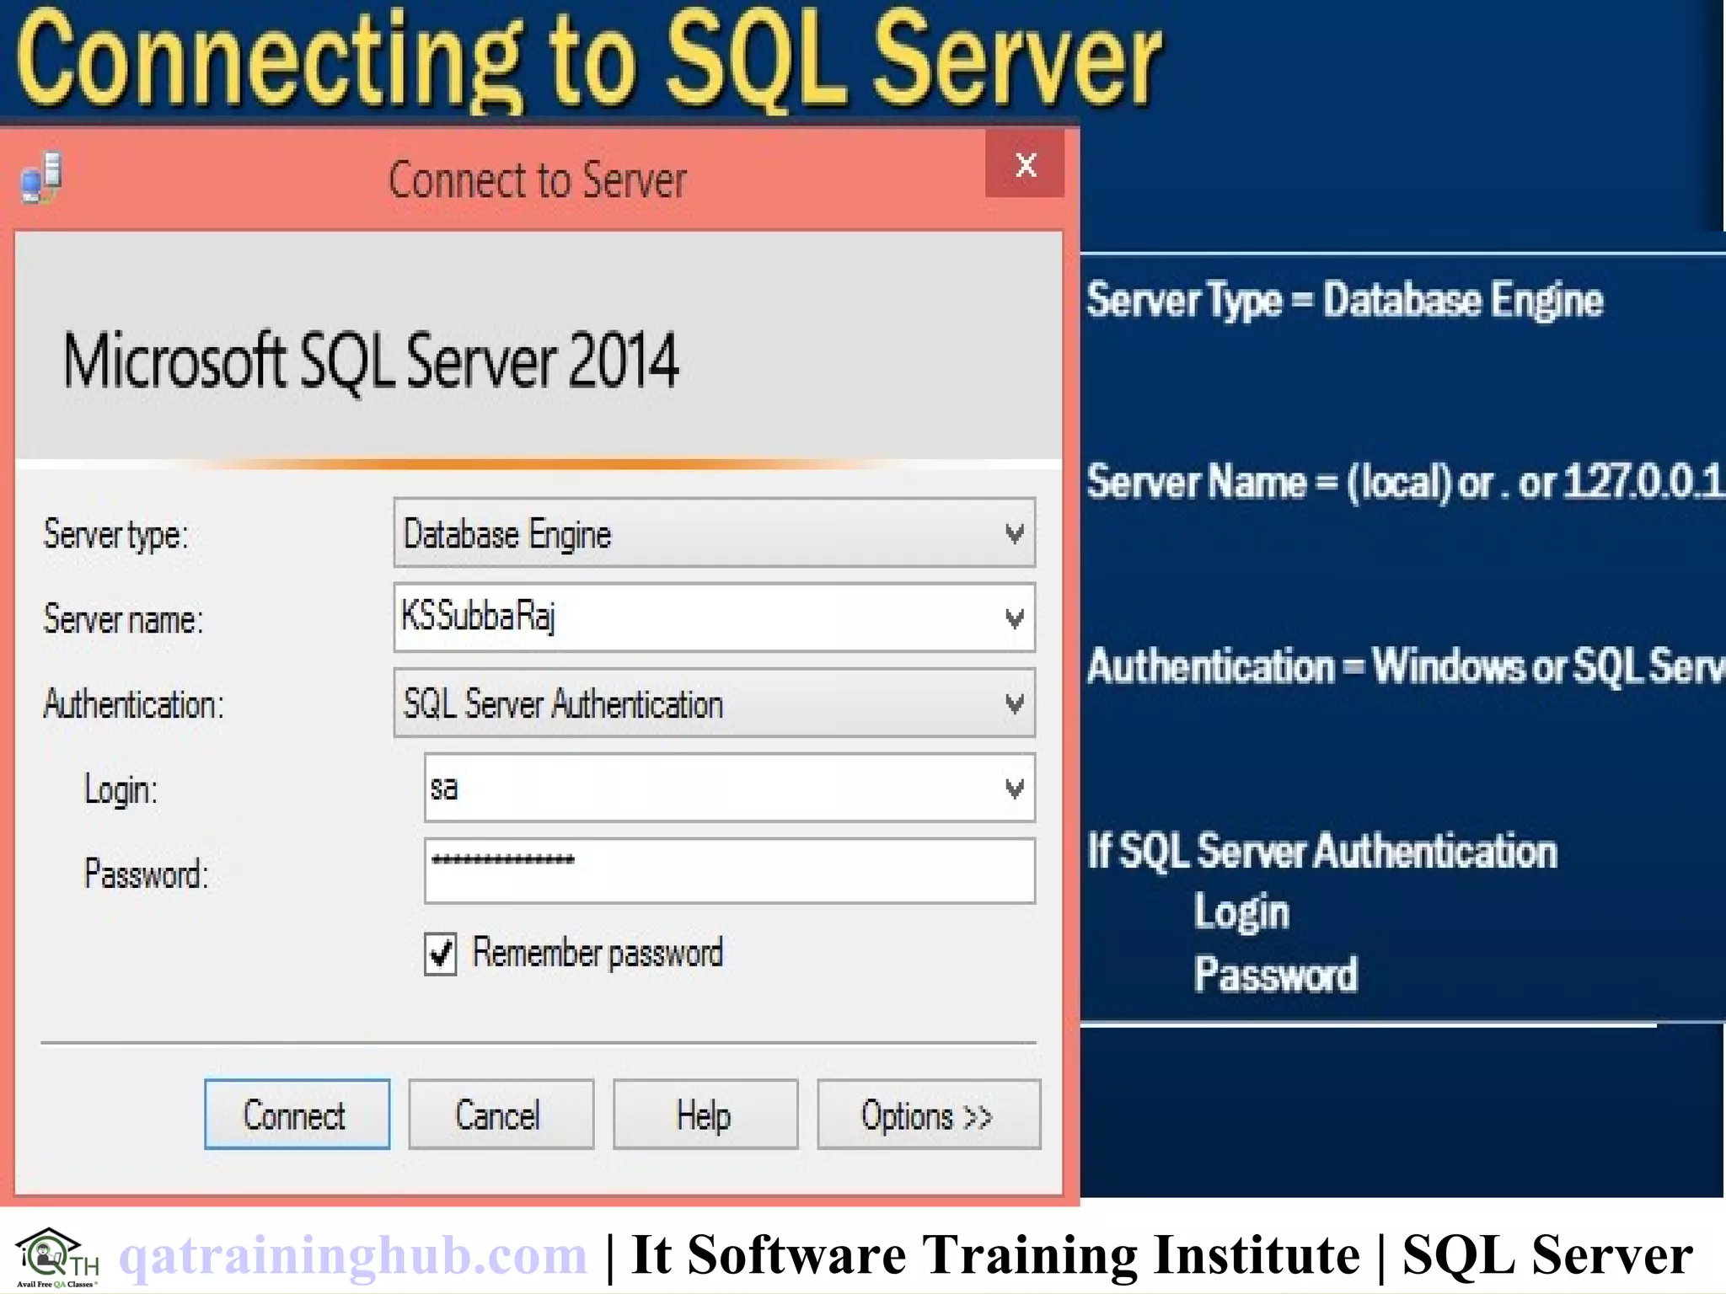The image size is (1726, 1294).
Task: Expand the Authentication dropdown arrow
Action: tap(1015, 703)
